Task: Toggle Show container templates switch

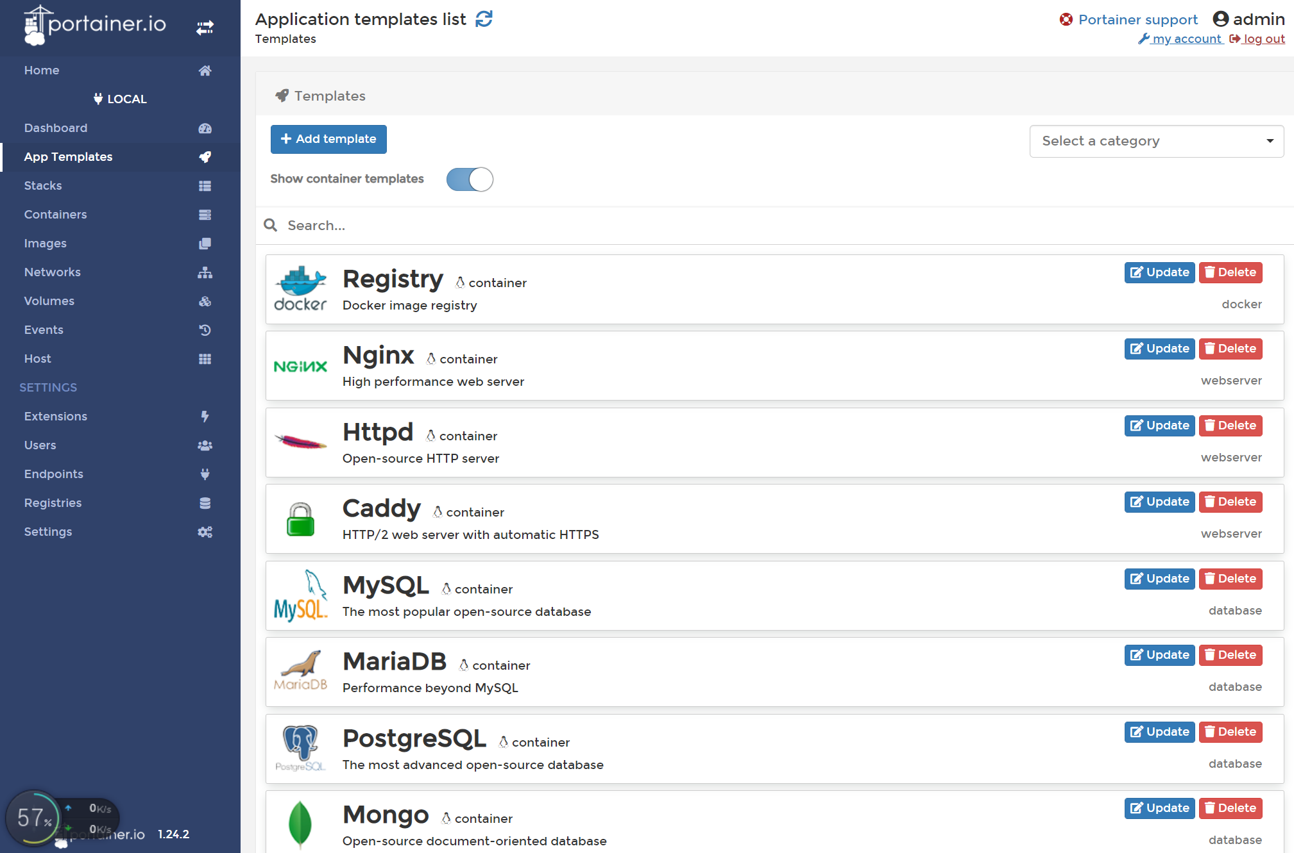Action: 470,179
